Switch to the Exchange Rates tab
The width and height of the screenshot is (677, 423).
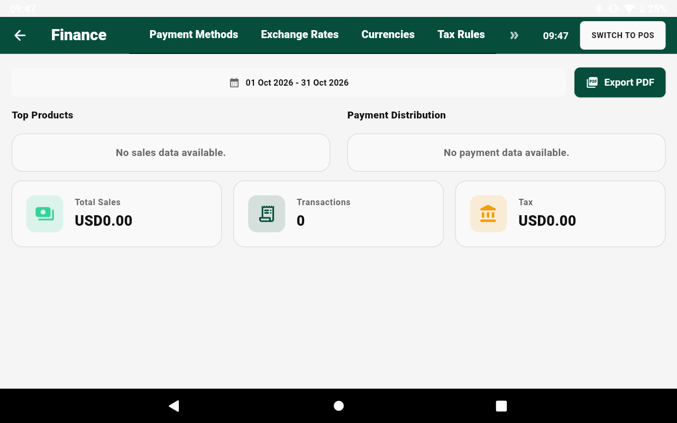[x=300, y=34]
